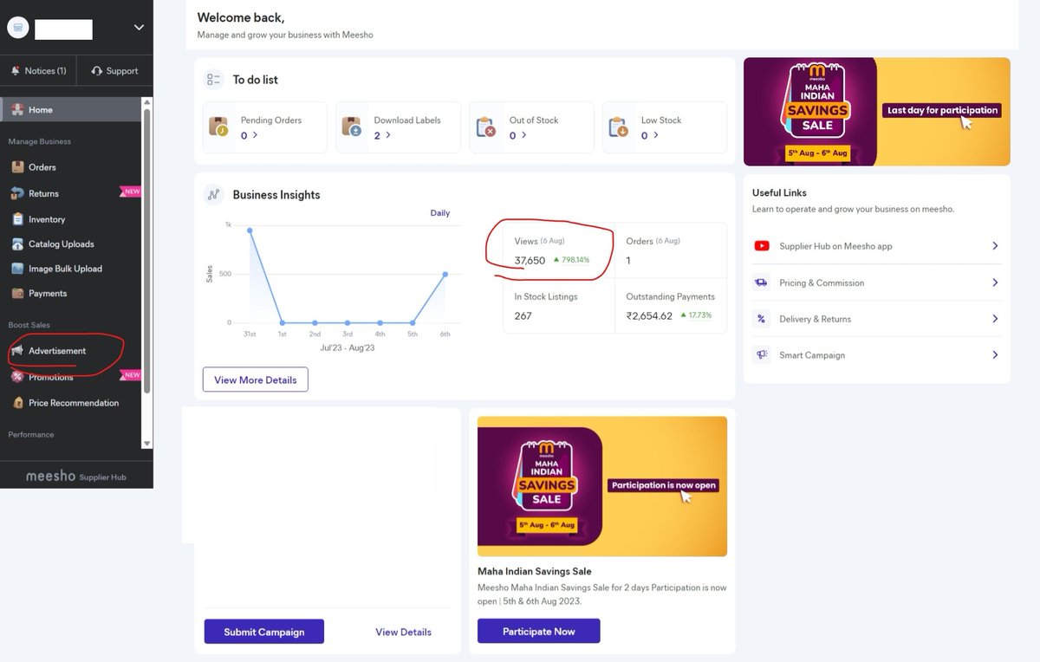
Task: Open the Last day for participation banner
Action: click(x=877, y=111)
